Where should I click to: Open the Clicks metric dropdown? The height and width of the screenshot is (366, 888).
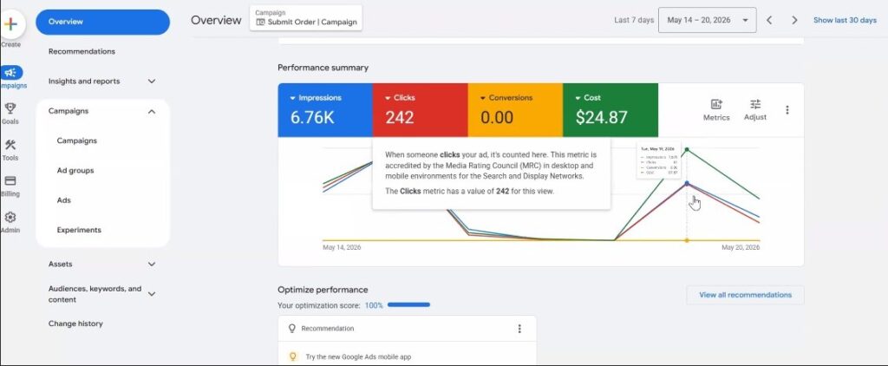388,98
